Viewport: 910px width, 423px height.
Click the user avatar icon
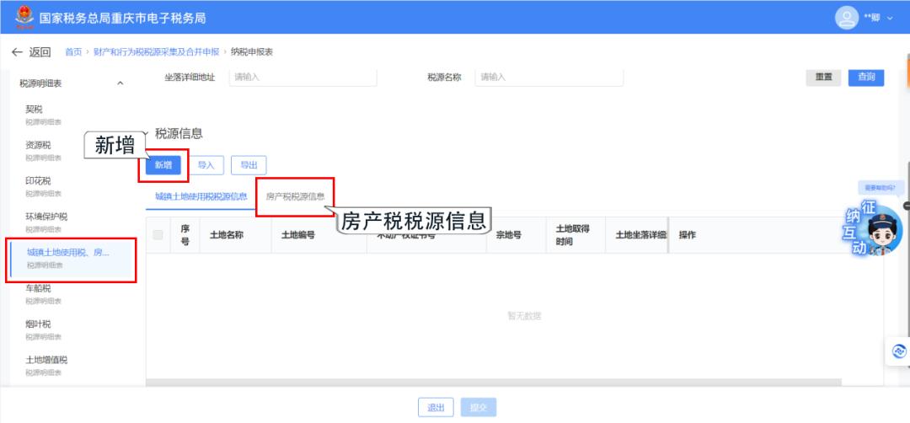point(847,18)
